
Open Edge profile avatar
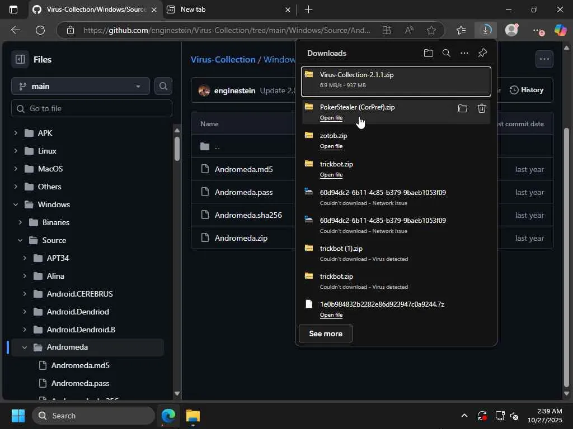tap(511, 30)
